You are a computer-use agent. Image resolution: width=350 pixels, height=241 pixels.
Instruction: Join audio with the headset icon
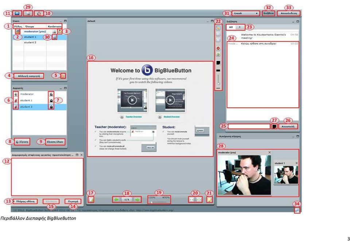pos(39,13)
